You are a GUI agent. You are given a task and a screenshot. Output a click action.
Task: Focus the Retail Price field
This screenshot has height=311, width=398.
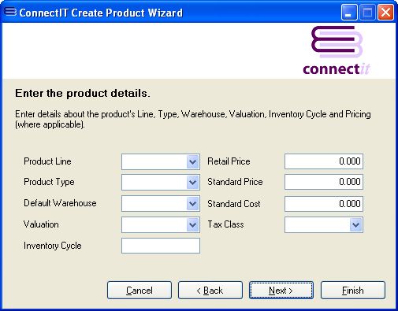pos(324,161)
